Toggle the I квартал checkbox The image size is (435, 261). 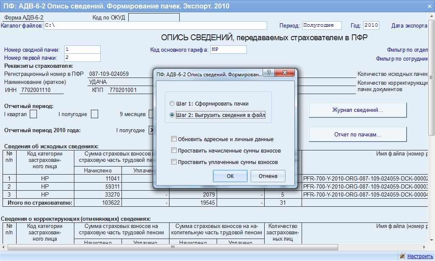coord(33,114)
